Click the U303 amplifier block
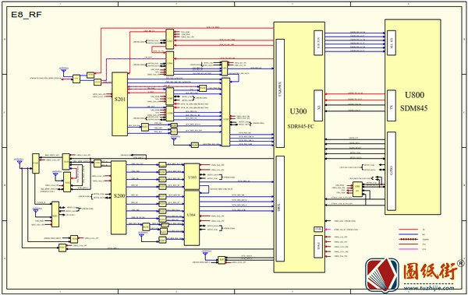Image resolution: width=468 pixels, height=295 pixels. (x=192, y=177)
